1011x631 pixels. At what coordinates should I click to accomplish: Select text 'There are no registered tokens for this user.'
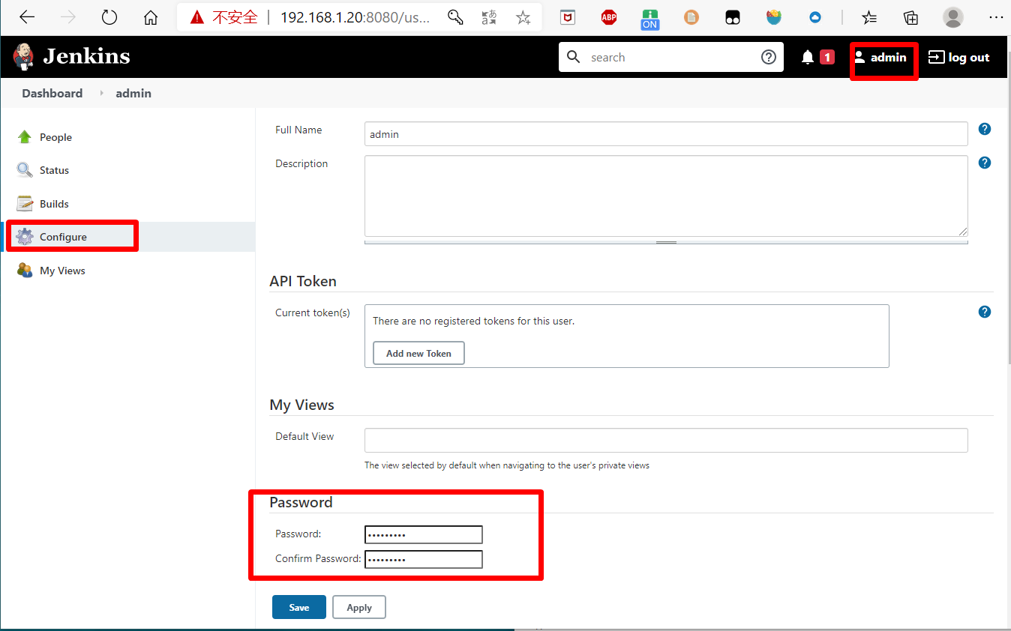(x=473, y=321)
